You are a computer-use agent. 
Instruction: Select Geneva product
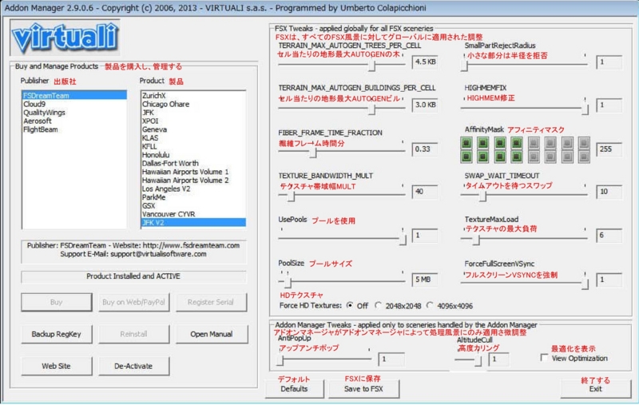click(x=193, y=129)
